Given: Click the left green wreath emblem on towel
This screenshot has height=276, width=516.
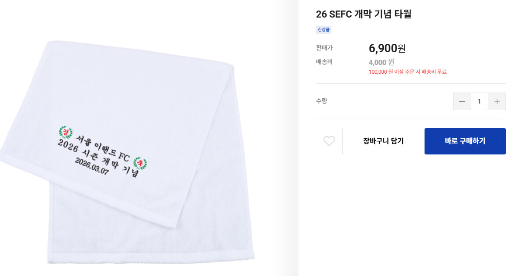Looking at the screenshot, I should tap(65, 131).
